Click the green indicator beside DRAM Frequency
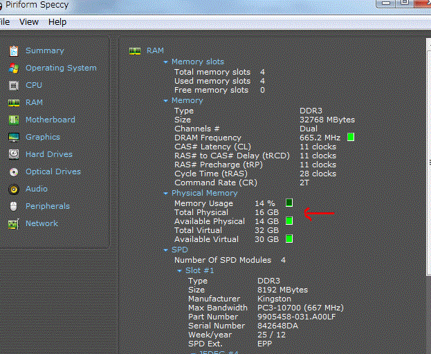The height and width of the screenshot is (354, 431). coord(351,137)
